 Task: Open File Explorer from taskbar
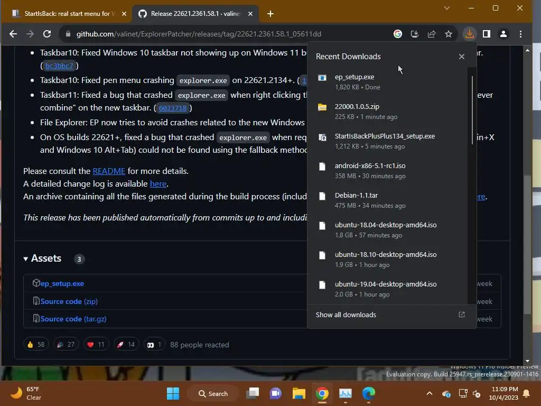(299, 393)
